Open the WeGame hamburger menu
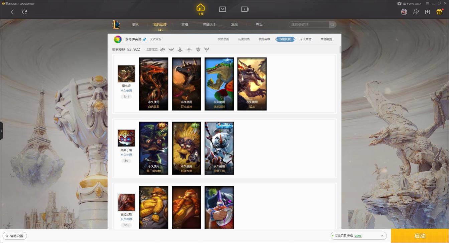Screen dimensions: 449x243 [427, 4]
